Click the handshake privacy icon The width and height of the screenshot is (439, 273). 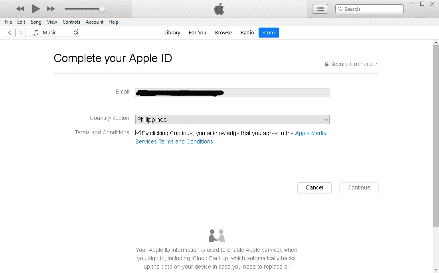(x=217, y=236)
